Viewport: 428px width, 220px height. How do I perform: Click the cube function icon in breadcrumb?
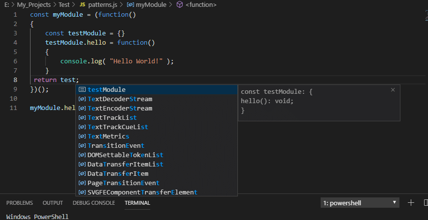click(x=180, y=4)
